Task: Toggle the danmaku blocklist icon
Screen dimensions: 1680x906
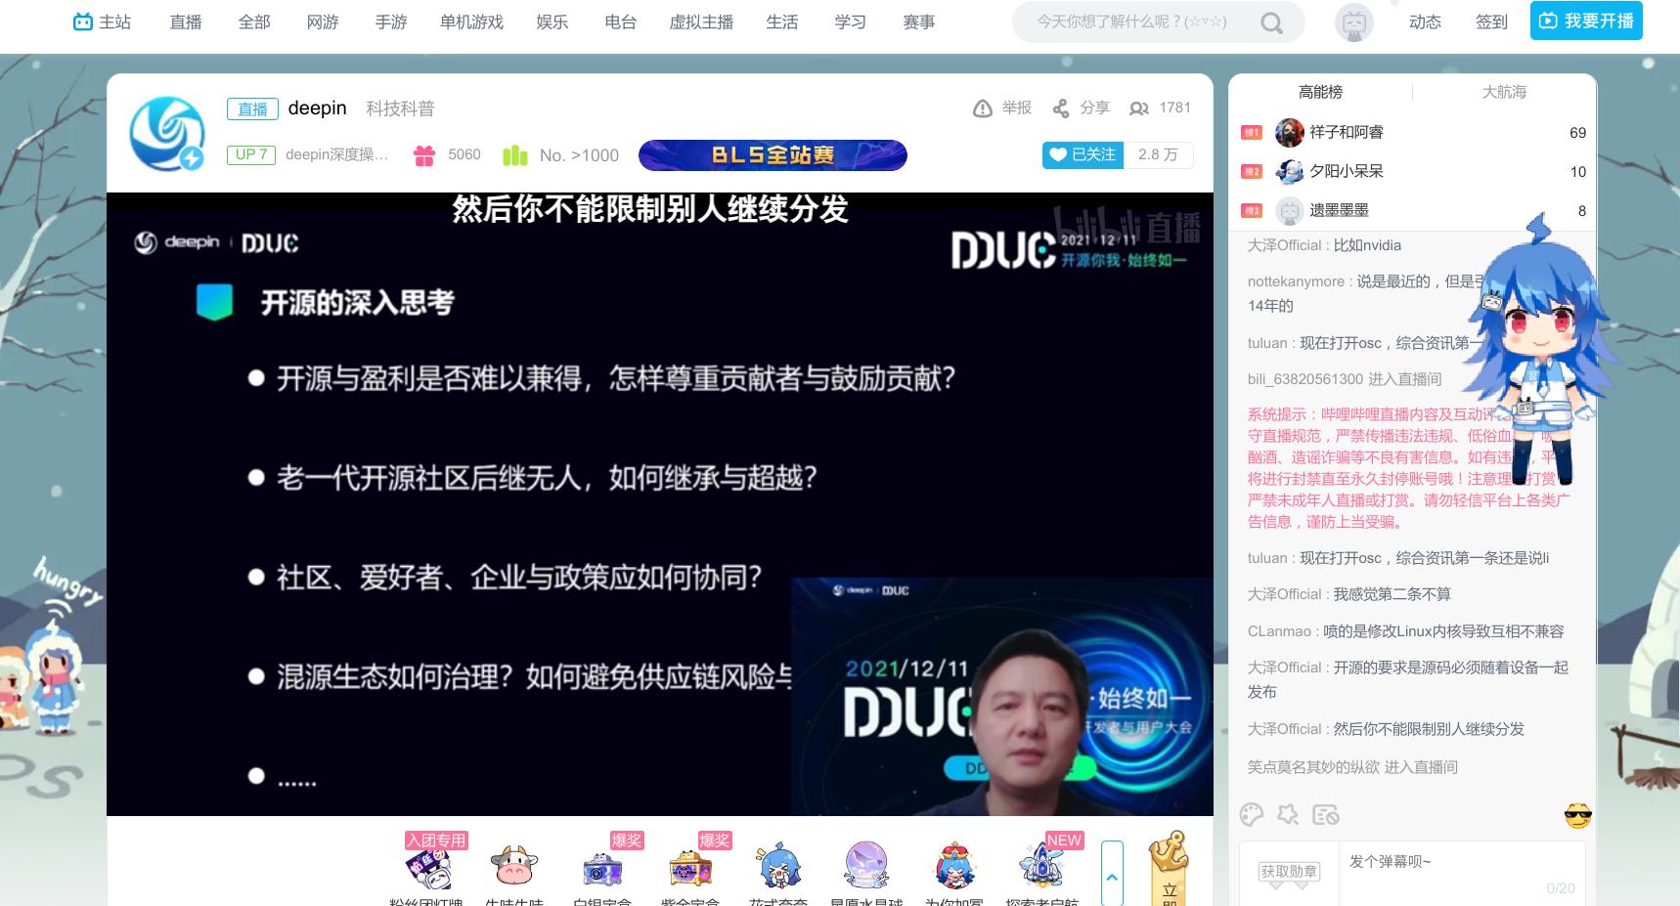Action: pyautogui.click(x=1324, y=814)
